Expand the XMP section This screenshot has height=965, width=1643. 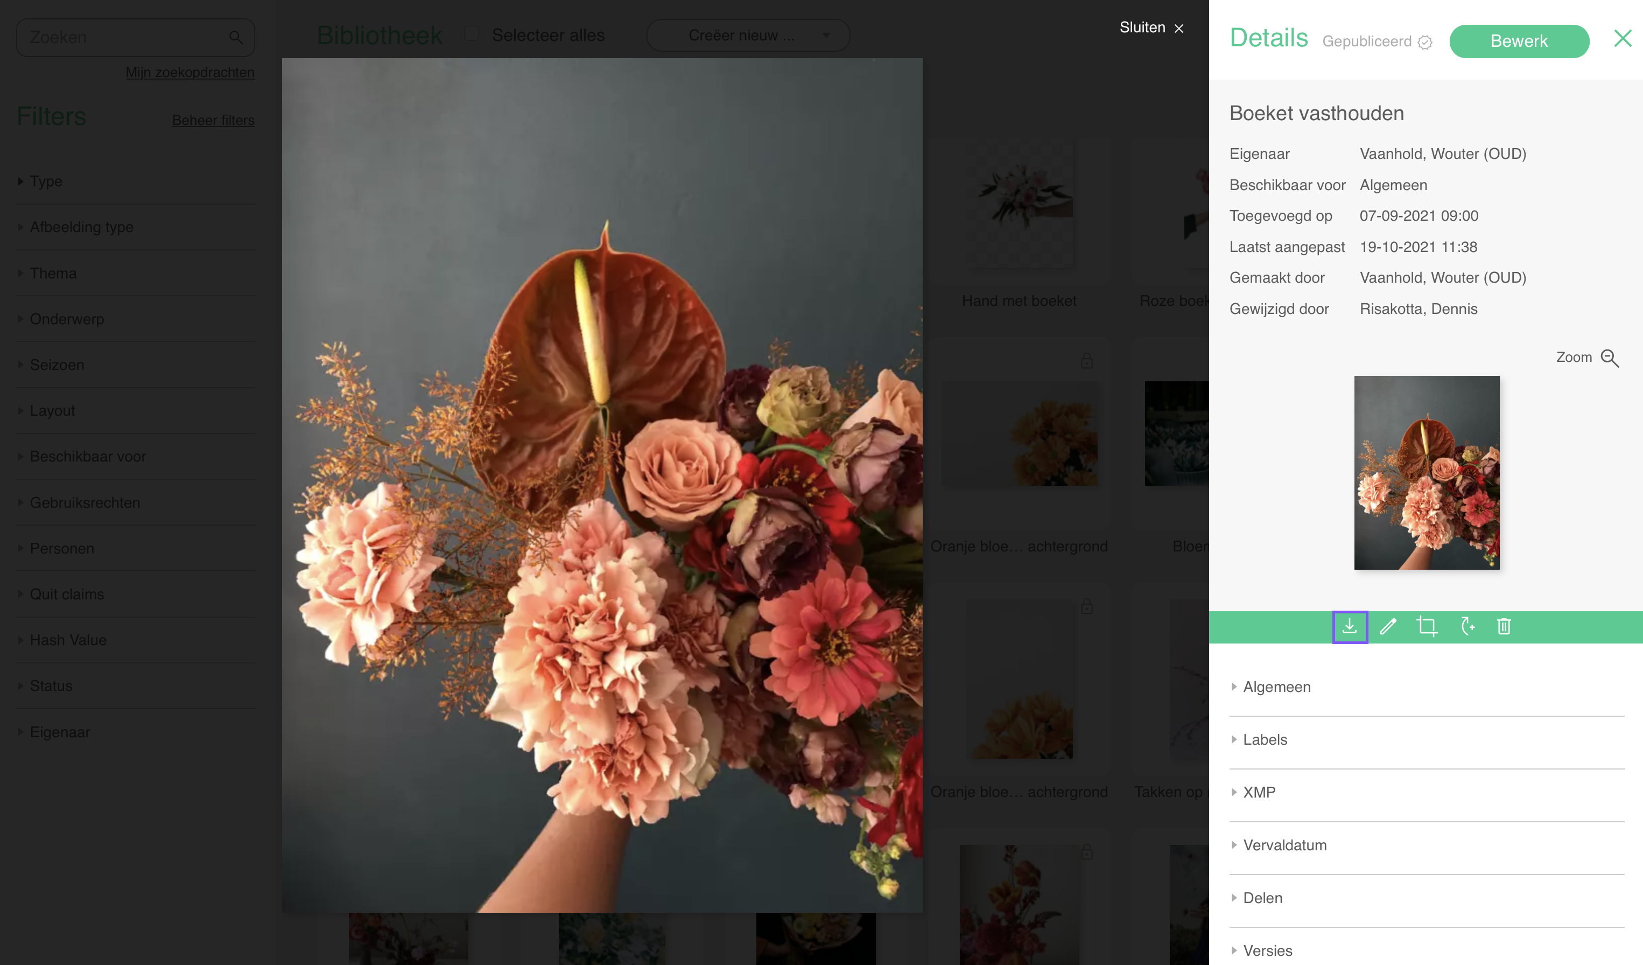point(1427,792)
